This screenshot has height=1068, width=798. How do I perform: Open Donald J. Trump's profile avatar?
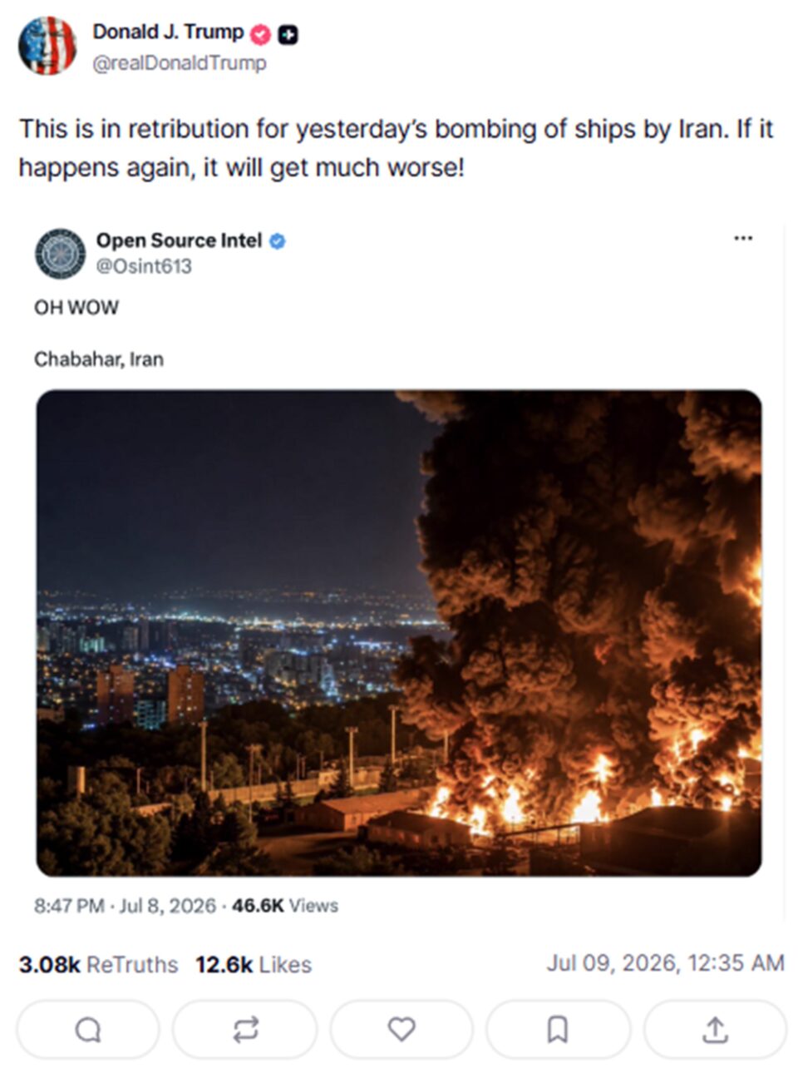(x=47, y=46)
